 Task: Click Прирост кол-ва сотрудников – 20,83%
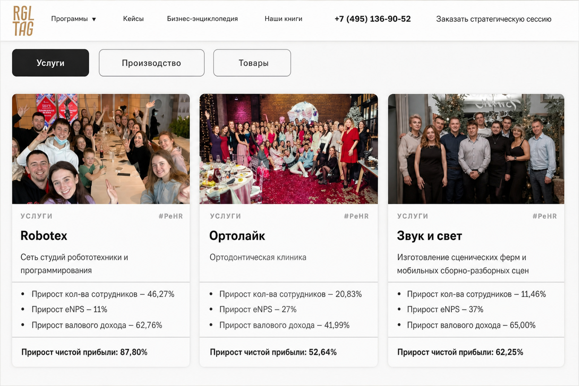click(291, 294)
